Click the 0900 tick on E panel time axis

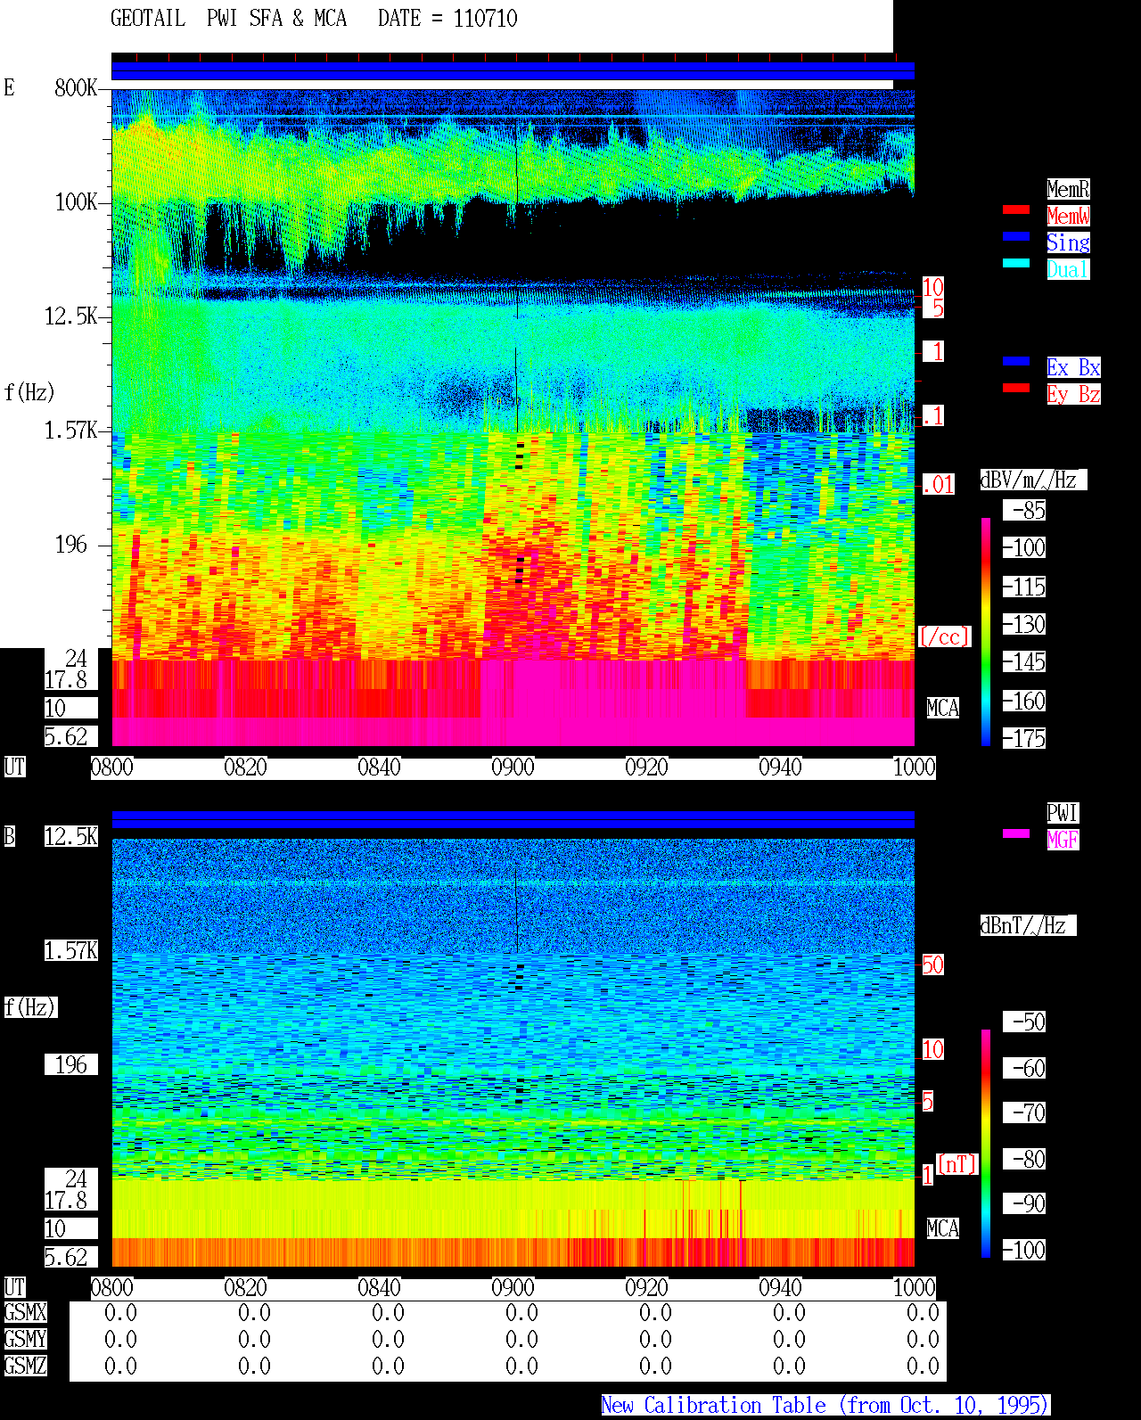[513, 767]
